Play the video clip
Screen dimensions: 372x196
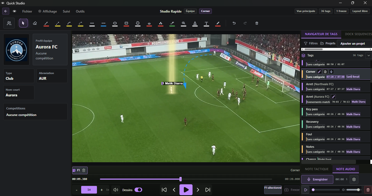pos(186,190)
